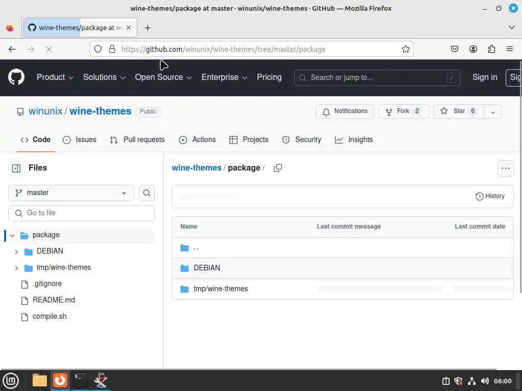Screen dimensions: 522x391
Task: Open the Firefox pinned tab icon
Action: 10,28
